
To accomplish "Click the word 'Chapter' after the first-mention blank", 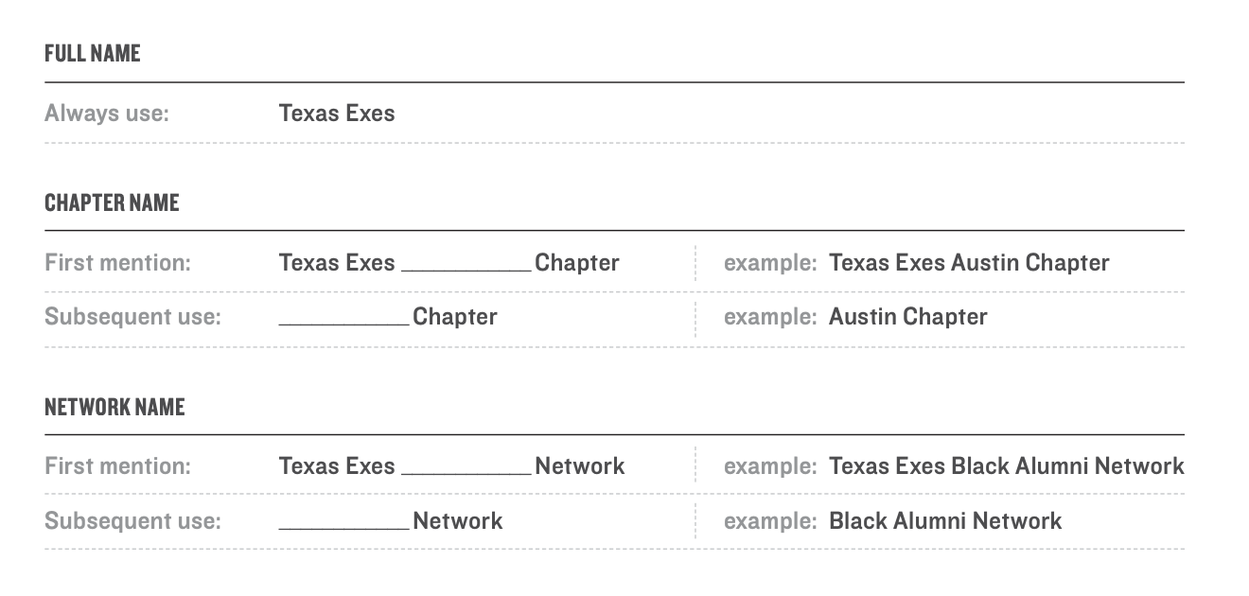I will [577, 263].
